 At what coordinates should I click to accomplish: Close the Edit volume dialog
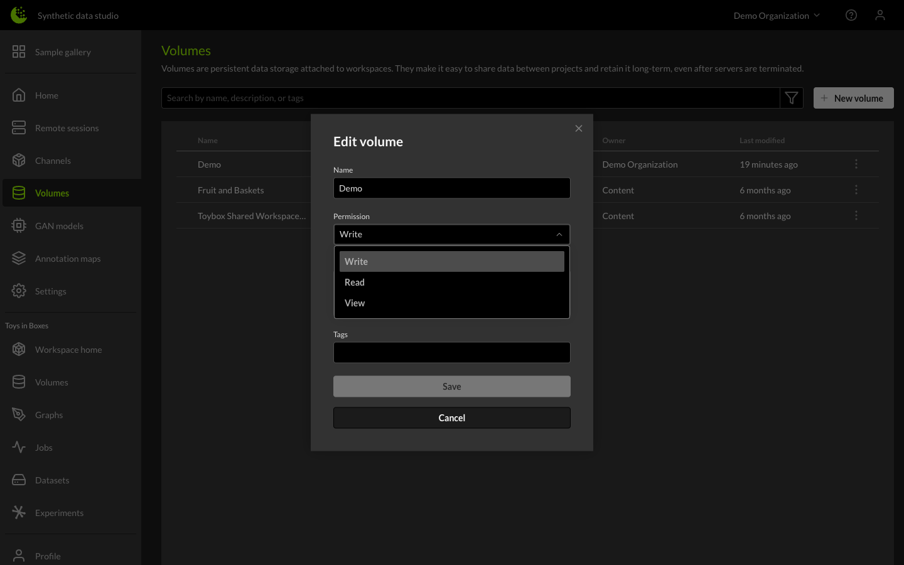578,128
